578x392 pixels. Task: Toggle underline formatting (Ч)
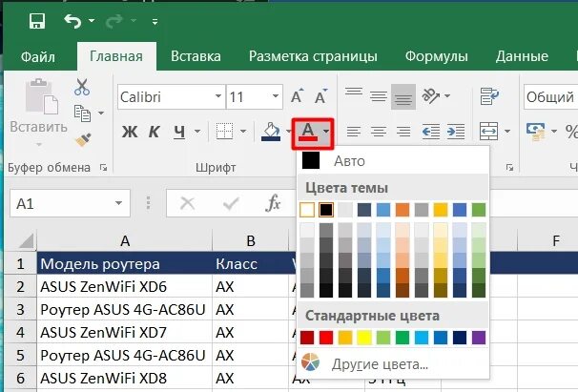(179, 132)
